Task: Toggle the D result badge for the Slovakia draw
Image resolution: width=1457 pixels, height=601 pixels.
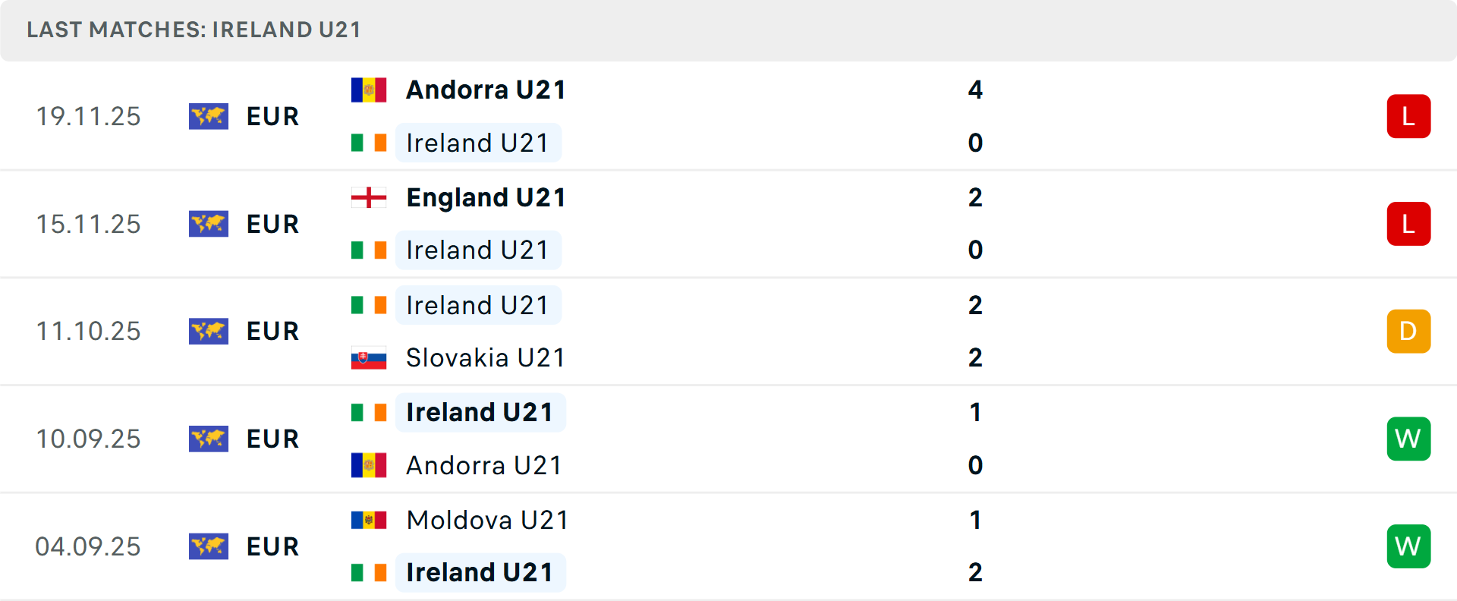Action: click(1408, 331)
